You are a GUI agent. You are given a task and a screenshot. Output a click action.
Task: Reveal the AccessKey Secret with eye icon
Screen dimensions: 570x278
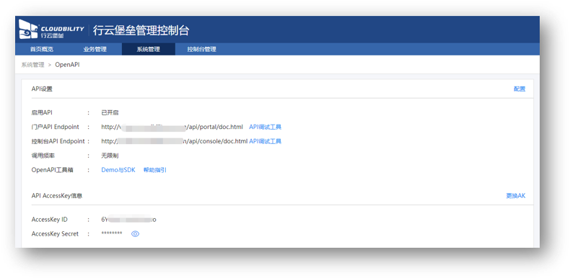coord(135,234)
